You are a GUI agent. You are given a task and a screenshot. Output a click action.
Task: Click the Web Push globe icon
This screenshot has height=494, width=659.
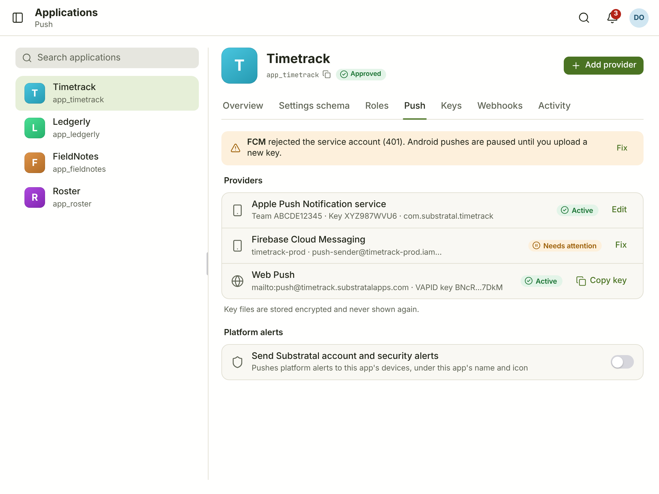(237, 281)
